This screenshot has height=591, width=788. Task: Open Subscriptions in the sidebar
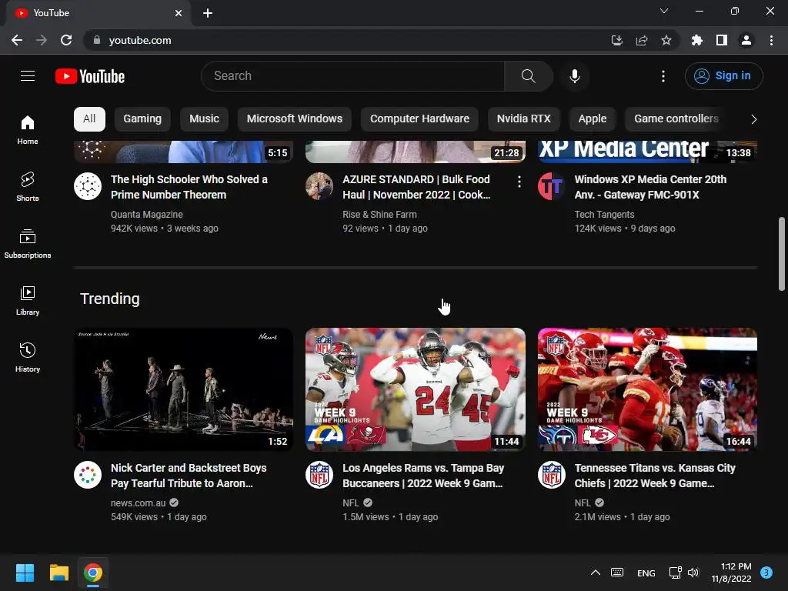click(x=28, y=244)
